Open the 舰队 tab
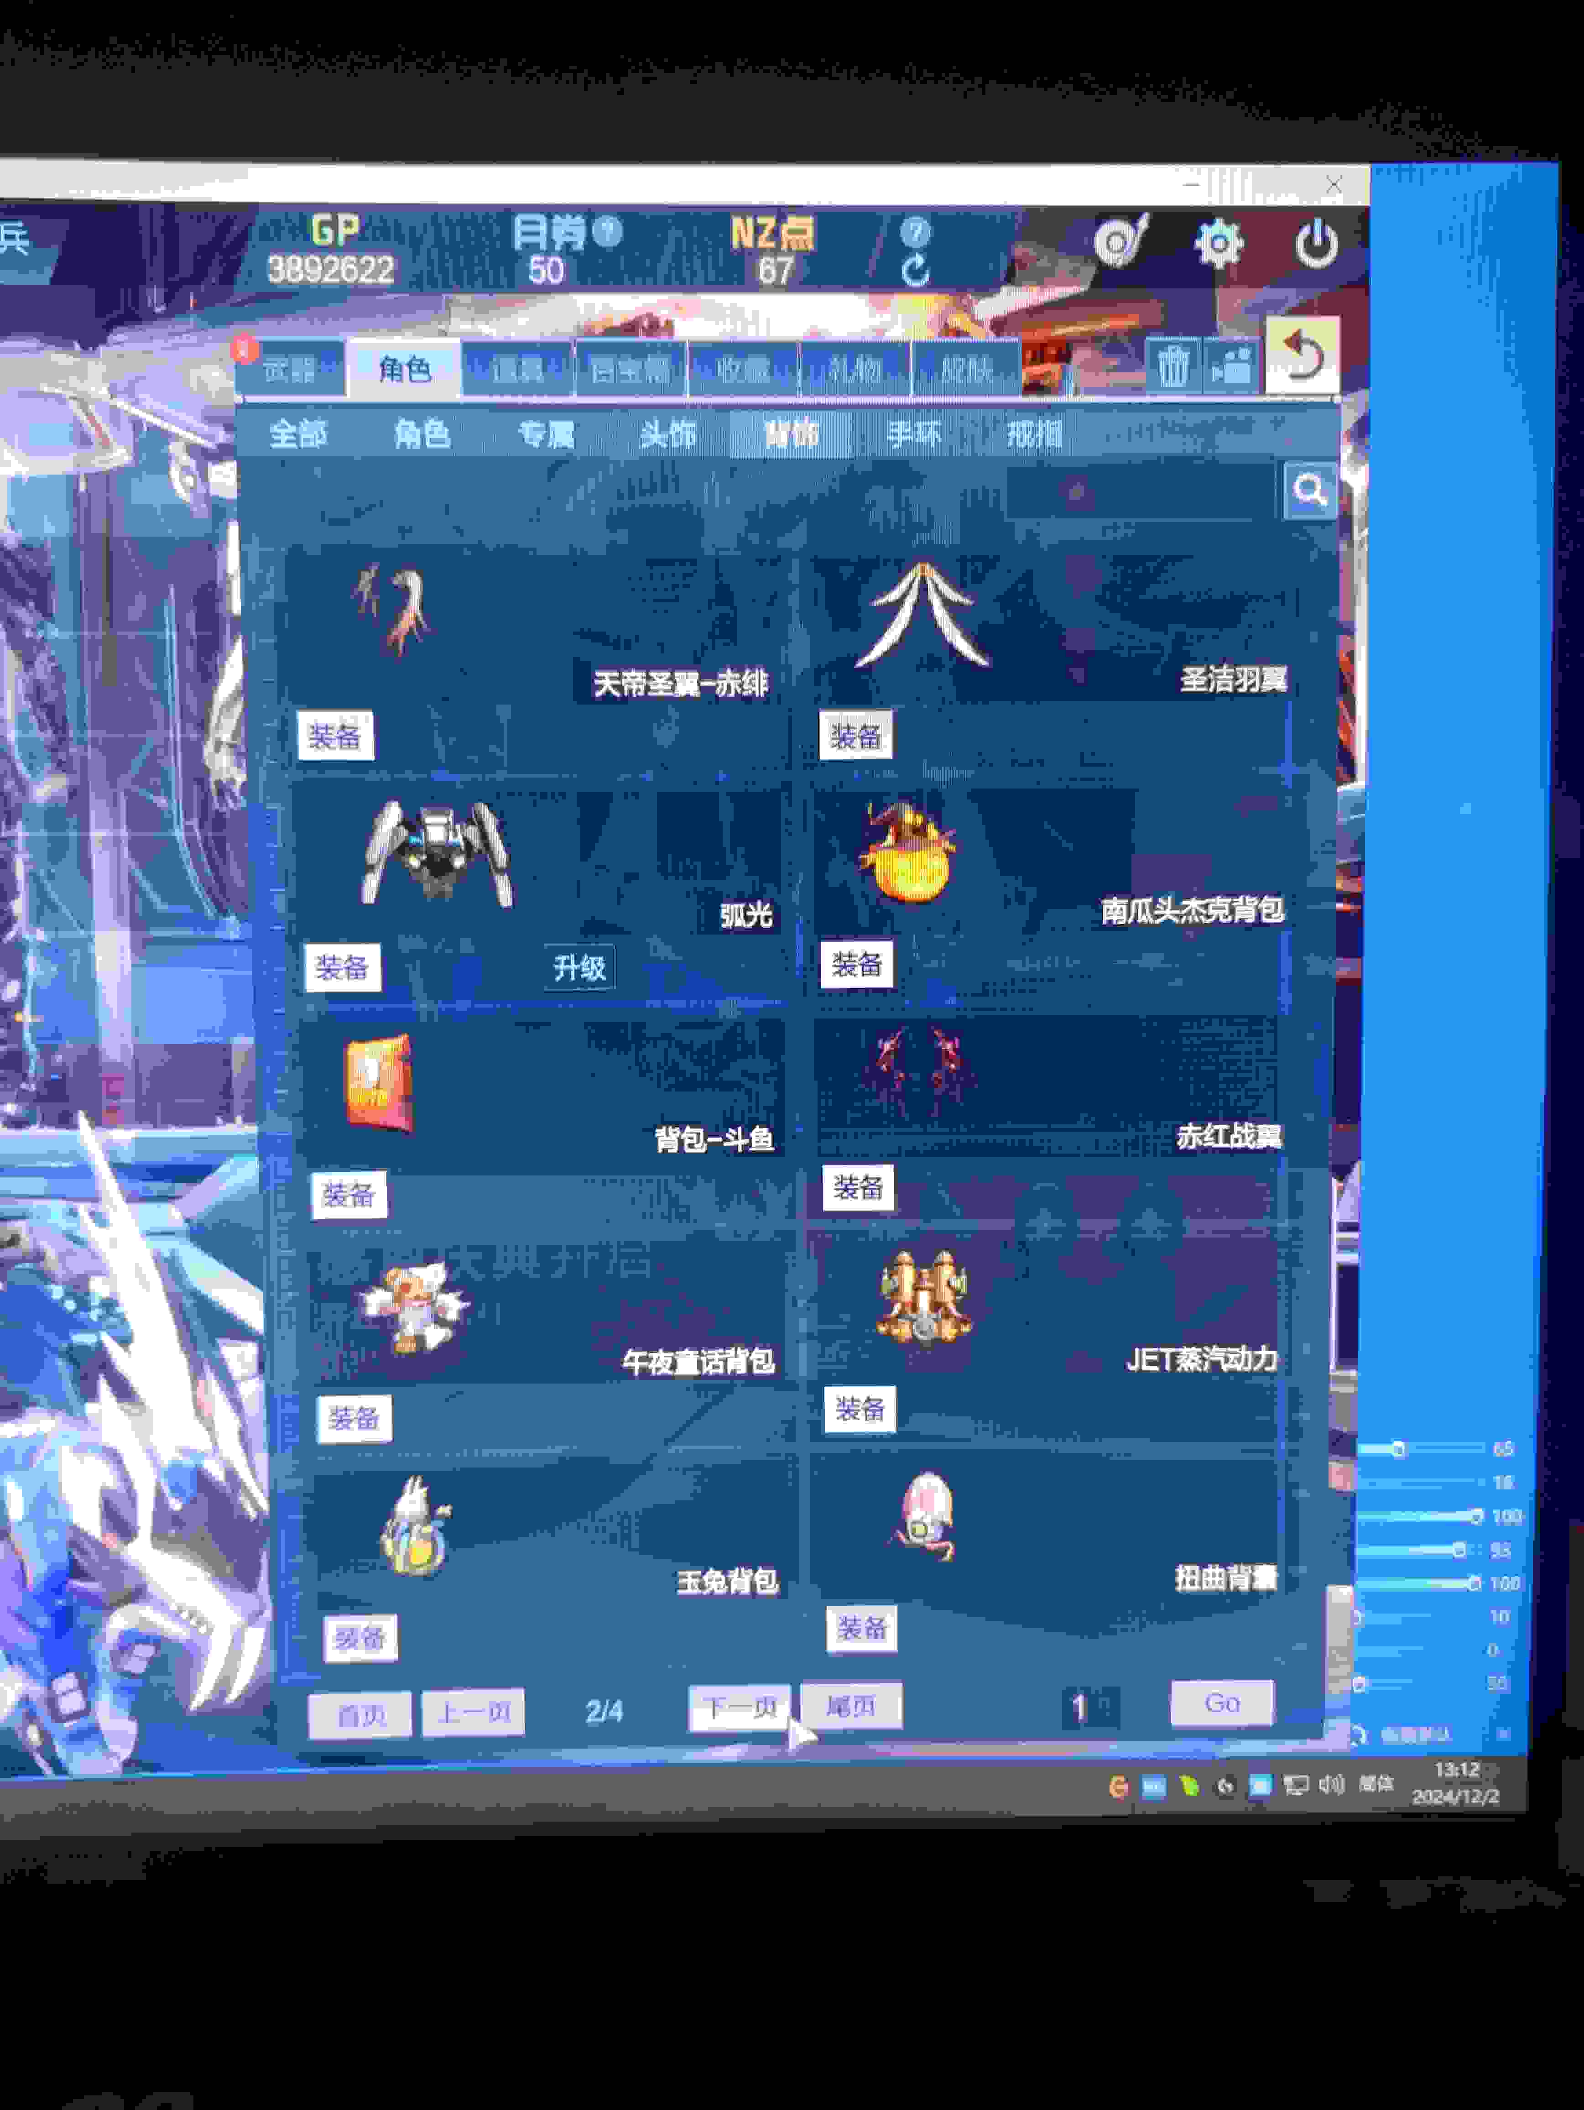The width and height of the screenshot is (1584, 2110). pos(967,368)
